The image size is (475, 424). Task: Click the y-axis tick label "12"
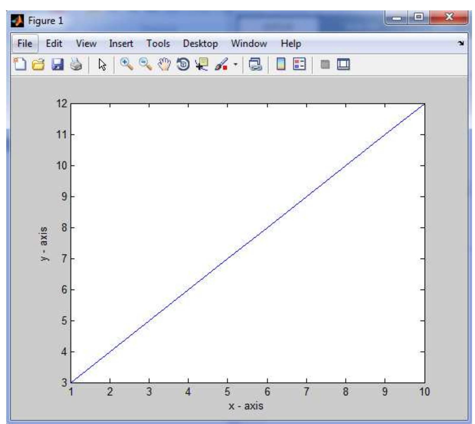62,104
